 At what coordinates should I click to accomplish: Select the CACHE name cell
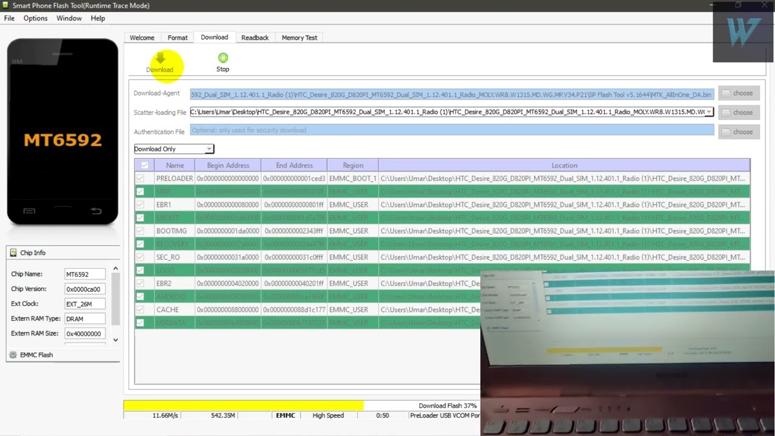[174, 309]
